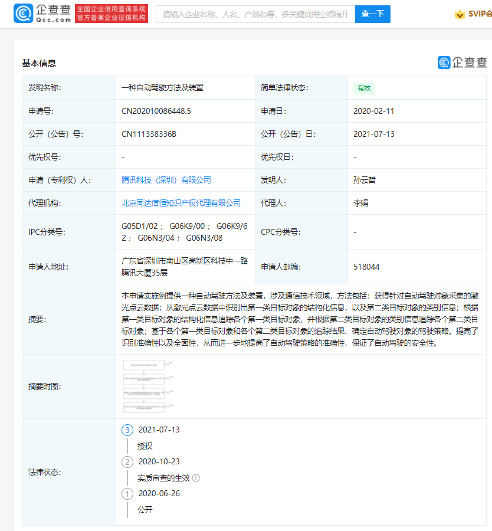Click the SVIP crown icon
Screen dimensions: 492x531
[460, 14]
